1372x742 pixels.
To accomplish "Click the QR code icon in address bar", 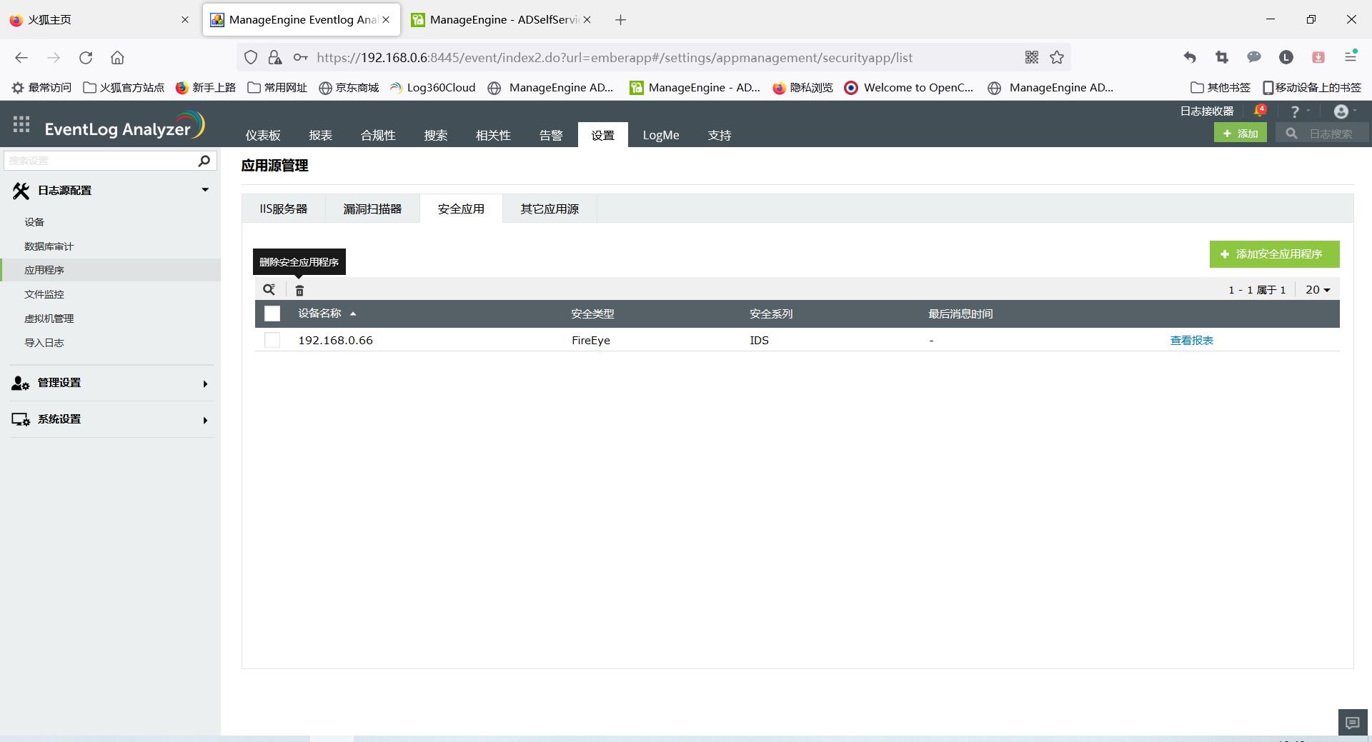I will [x=1032, y=58].
